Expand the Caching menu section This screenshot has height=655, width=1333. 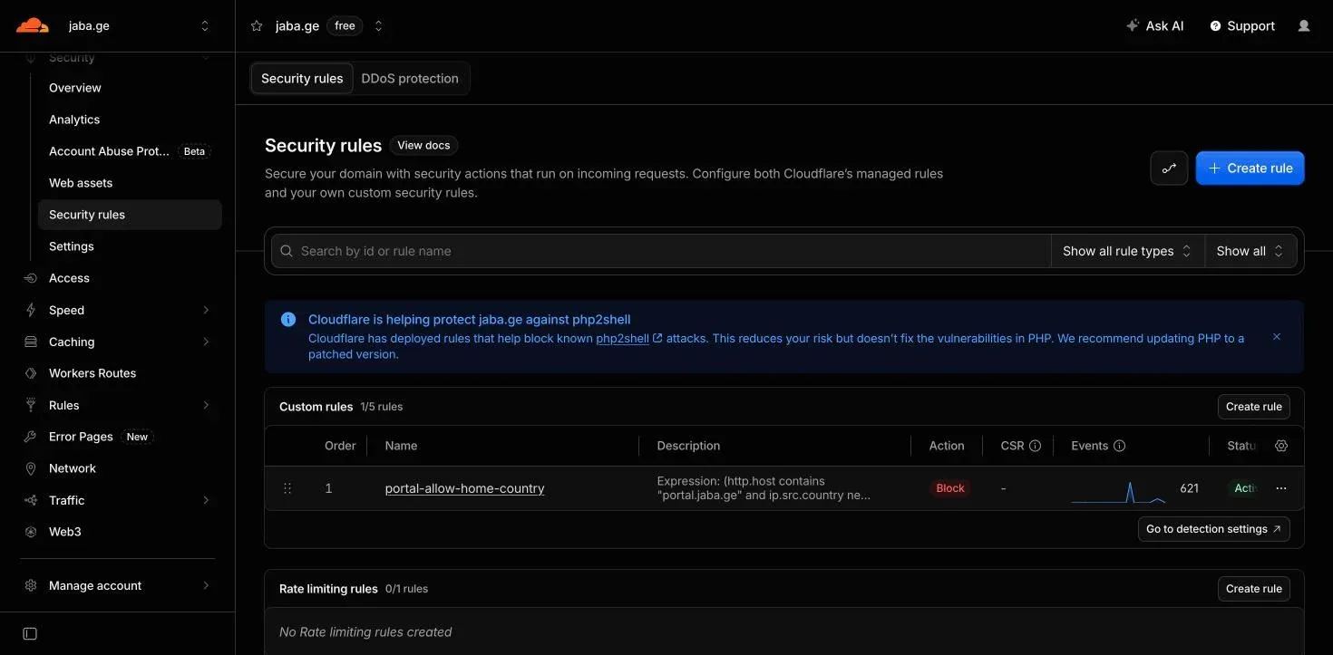(206, 342)
